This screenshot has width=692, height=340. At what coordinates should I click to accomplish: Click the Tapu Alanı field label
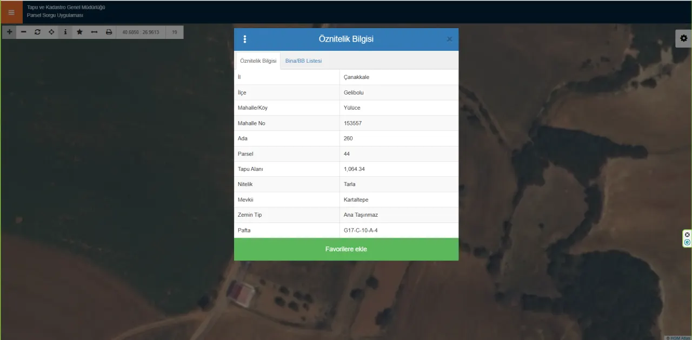pyautogui.click(x=250, y=169)
